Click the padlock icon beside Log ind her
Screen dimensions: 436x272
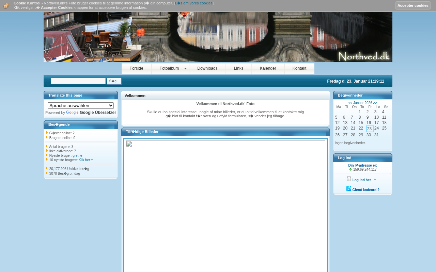point(349,179)
